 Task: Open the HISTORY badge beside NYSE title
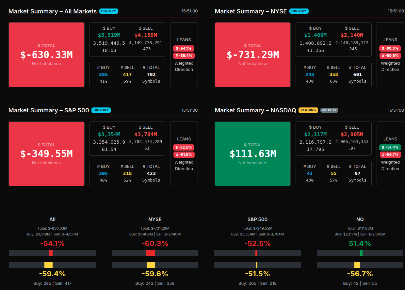click(299, 11)
